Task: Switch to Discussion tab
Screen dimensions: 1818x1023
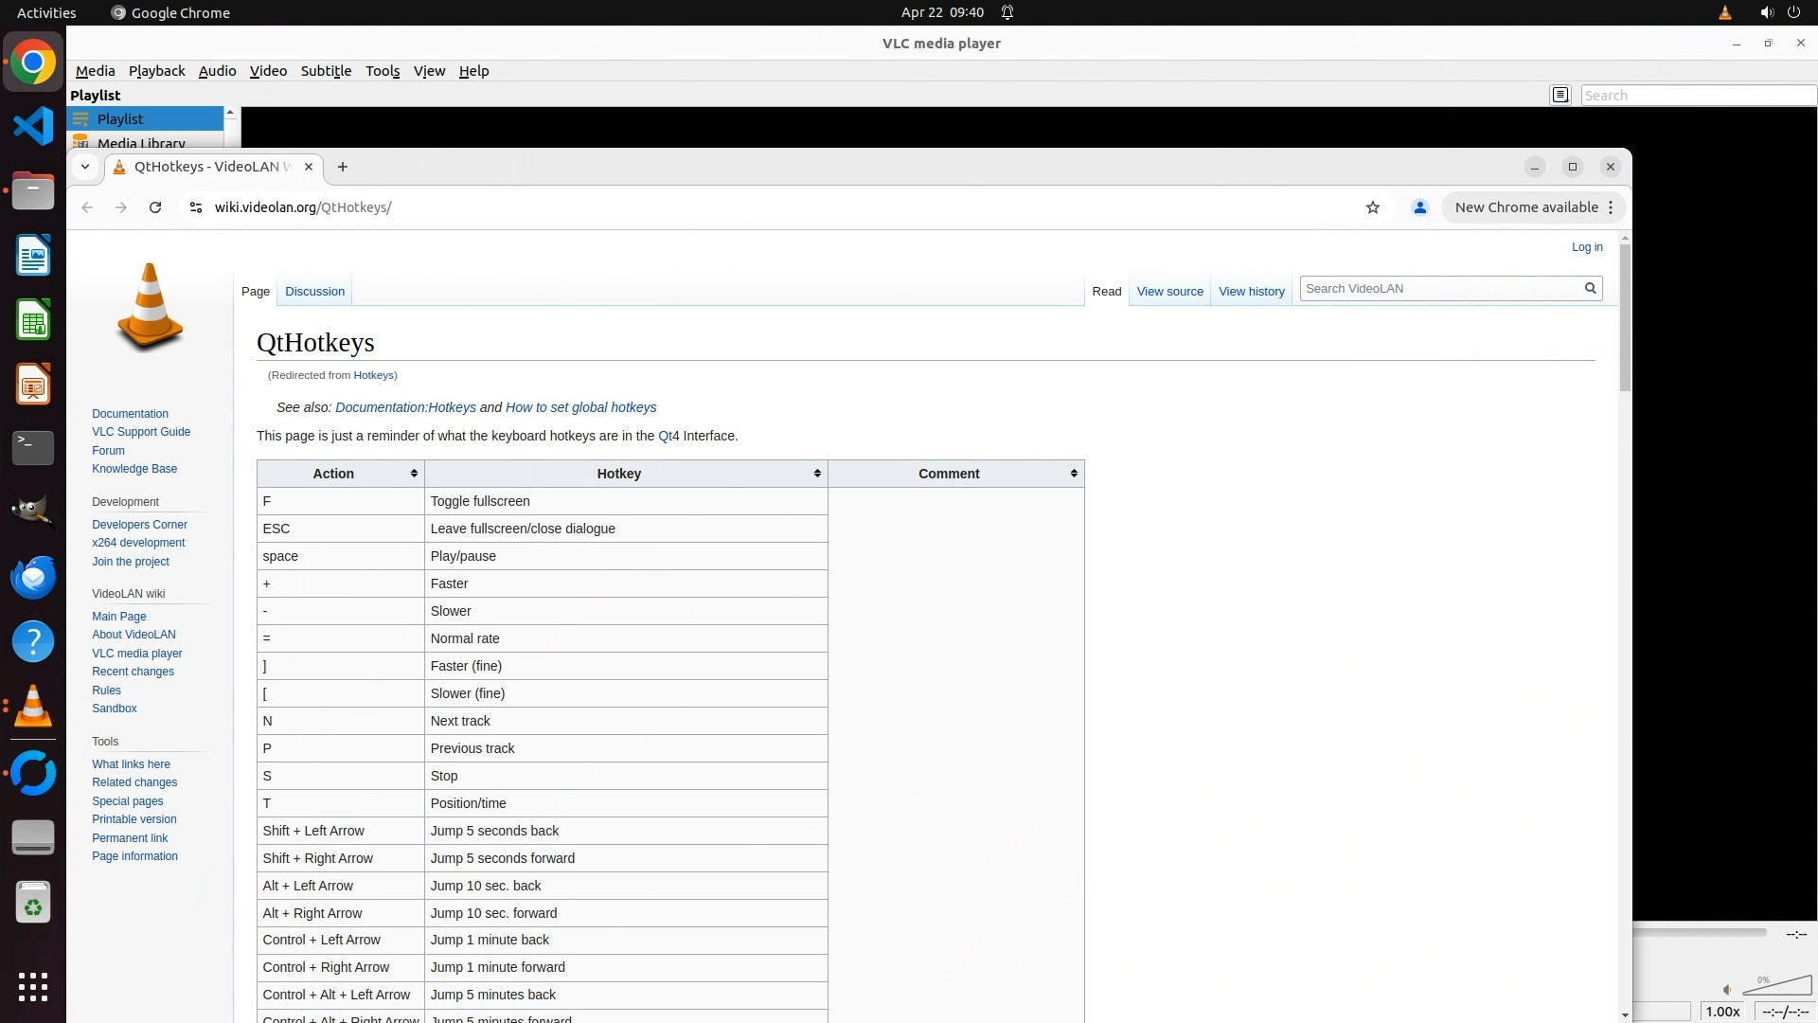Action: [314, 292]
